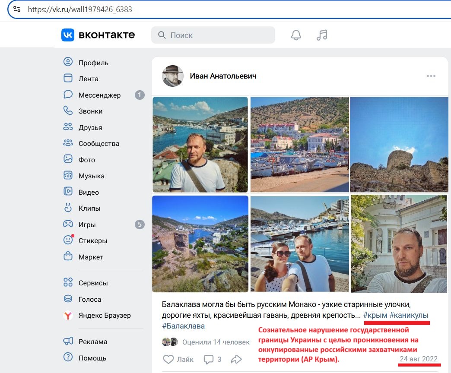Click the Видео play icon
Viewport: 451px width, 373px height.
pos(68,192)
